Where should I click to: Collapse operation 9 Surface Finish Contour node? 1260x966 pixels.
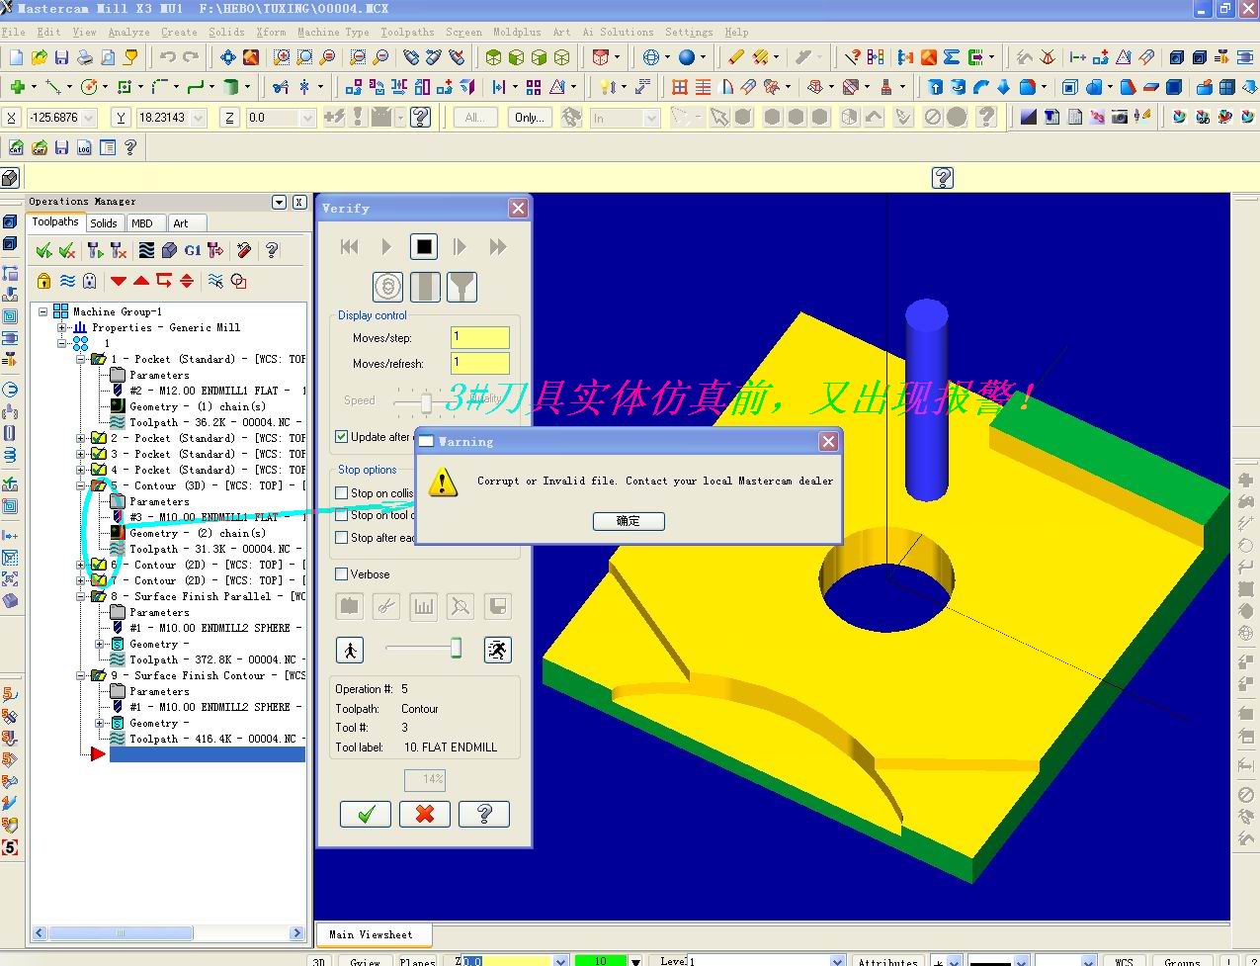81,675
